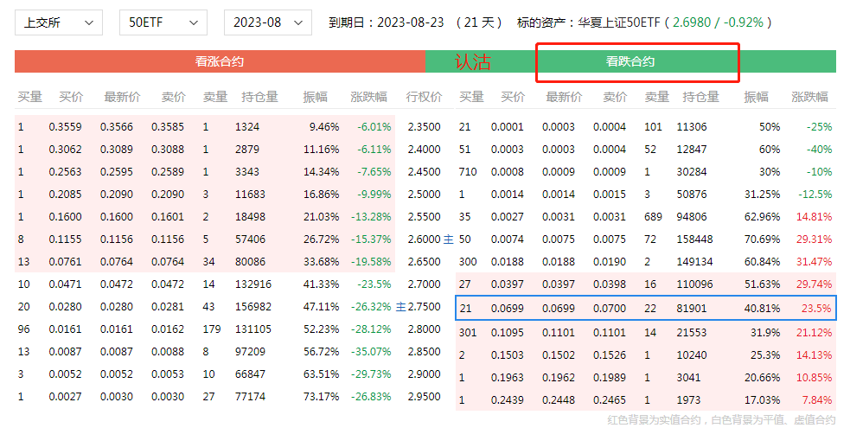Click the 2.3500 strike price cell

[424, 127]
